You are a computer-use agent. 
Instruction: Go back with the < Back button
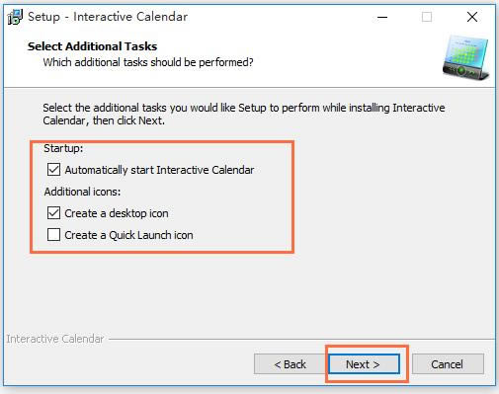coord(291,364)
